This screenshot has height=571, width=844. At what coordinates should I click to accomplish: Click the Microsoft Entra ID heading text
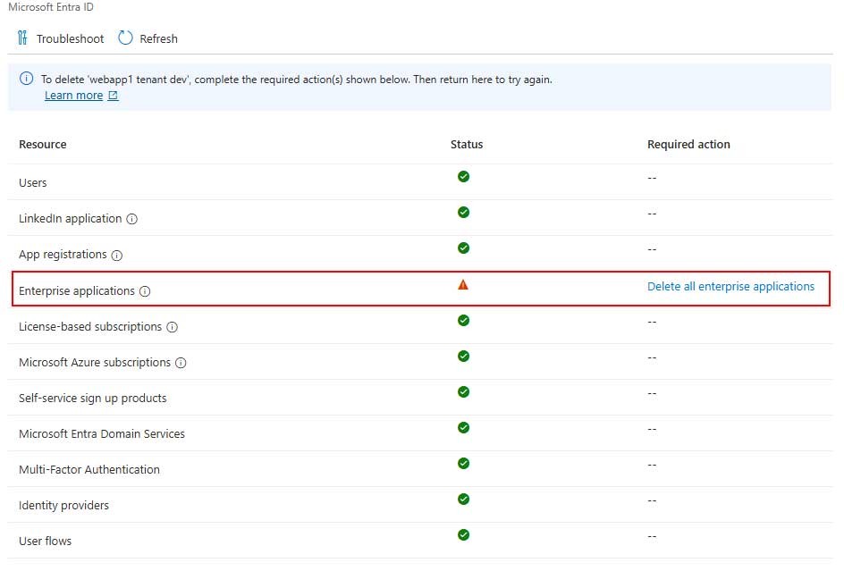51,7
